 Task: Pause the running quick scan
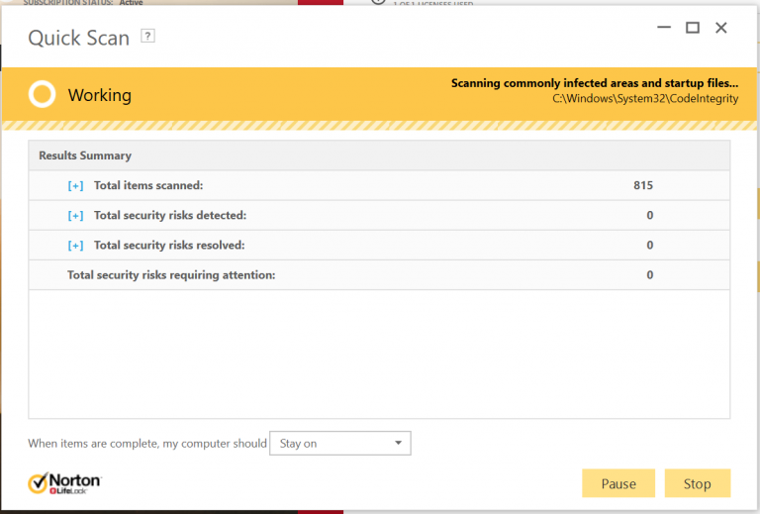pyautogui.click(x=618, y=483)
